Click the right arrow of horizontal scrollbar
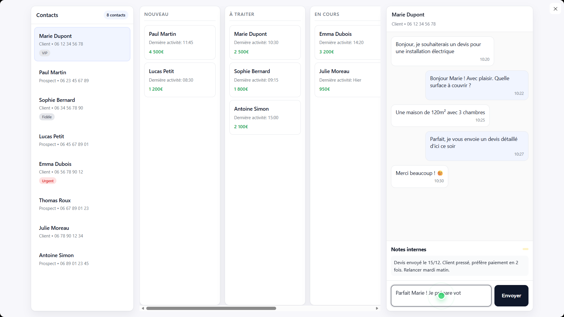564x317 pixels. coord(377,308)
